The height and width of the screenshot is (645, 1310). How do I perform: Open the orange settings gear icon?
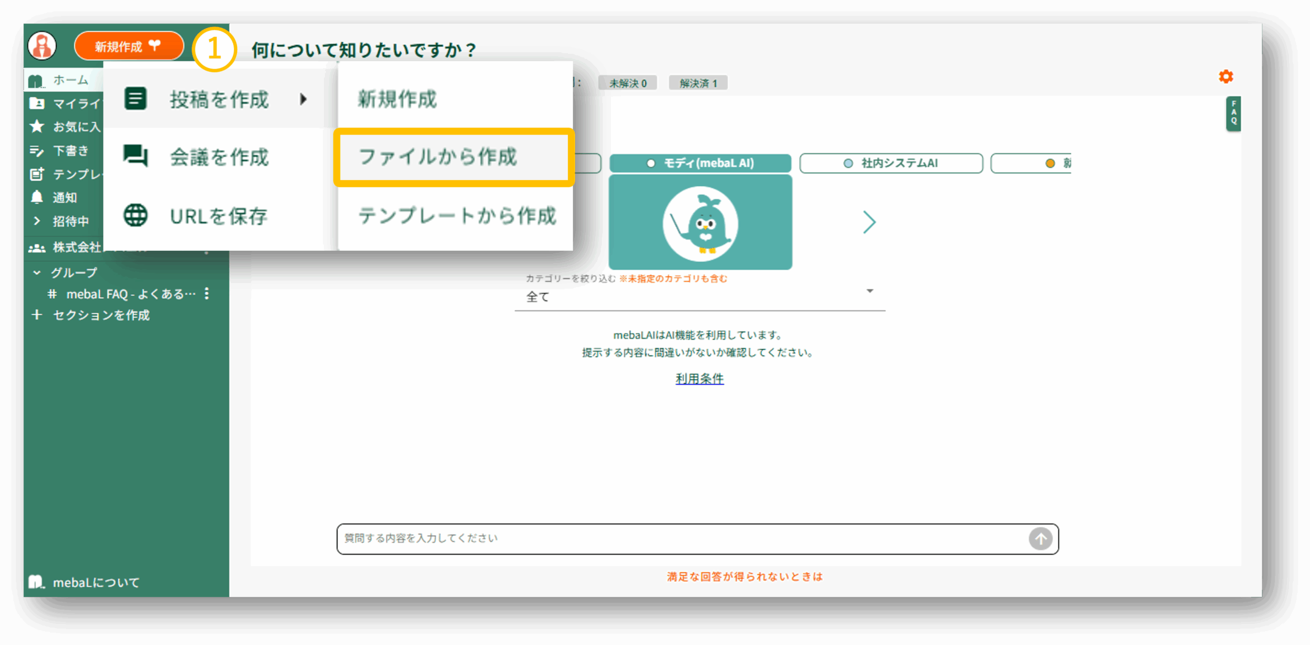point(1226,77)
